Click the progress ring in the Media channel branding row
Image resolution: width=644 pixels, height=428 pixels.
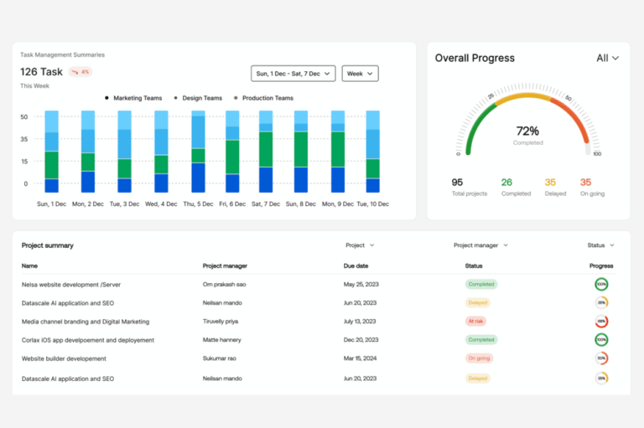pos(600,322)
